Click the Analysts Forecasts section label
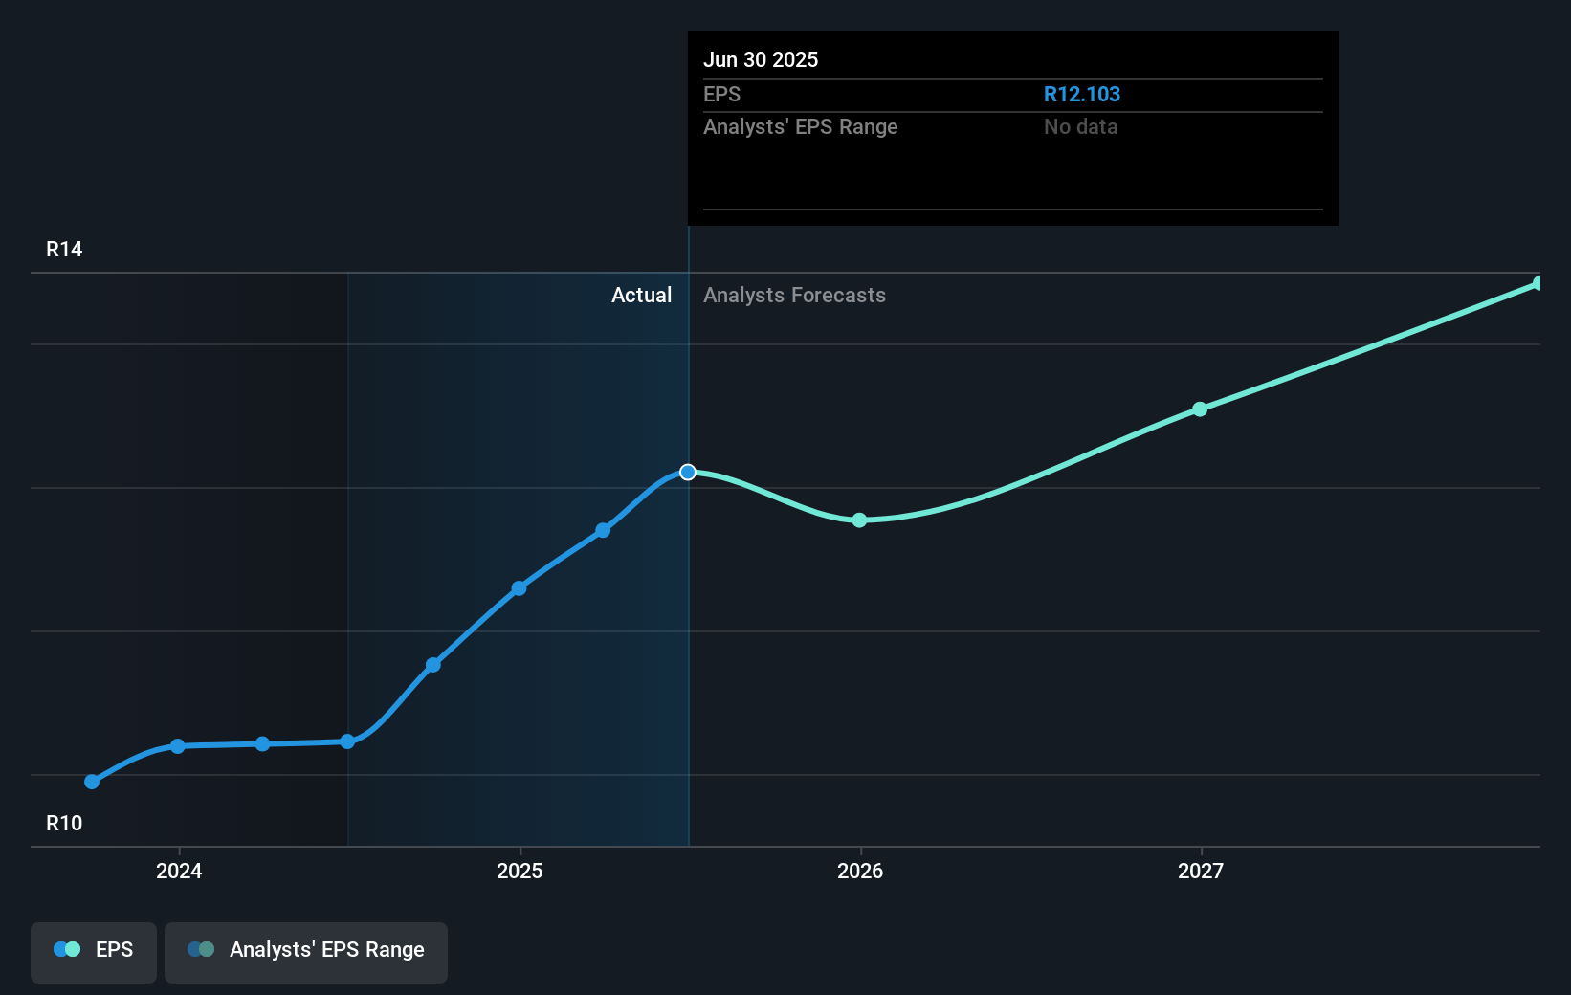Viewport: 1571px width, 995px height. point(794,296)
